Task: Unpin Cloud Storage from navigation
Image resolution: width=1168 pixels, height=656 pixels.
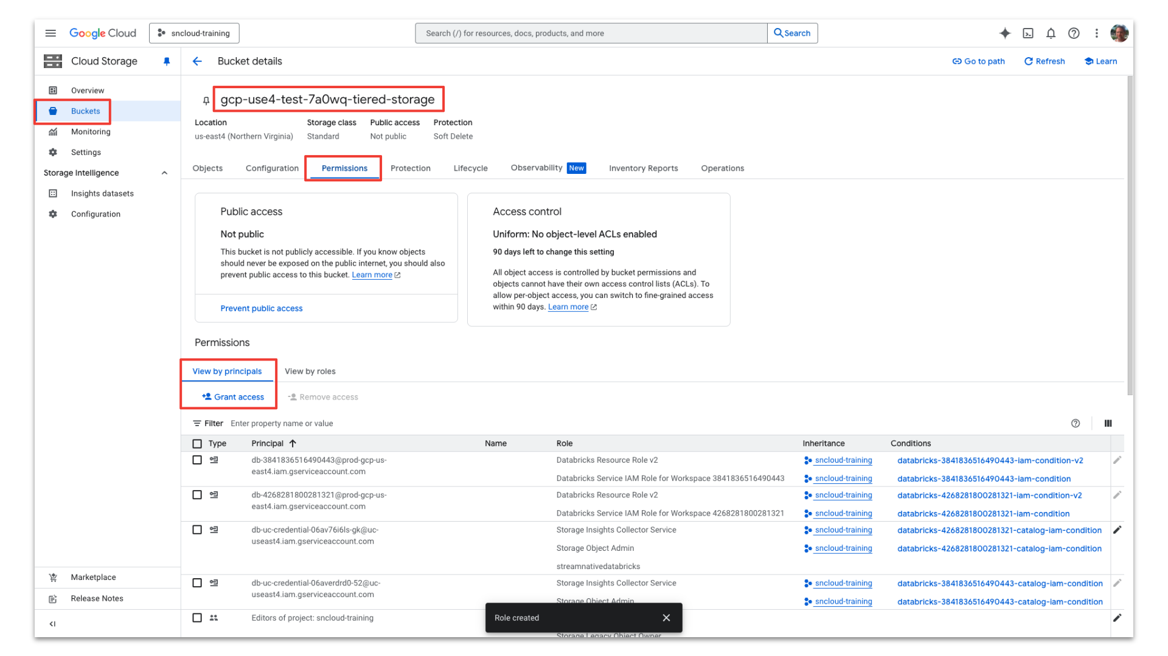Action: pyautogui.click(x=167, y=61)
